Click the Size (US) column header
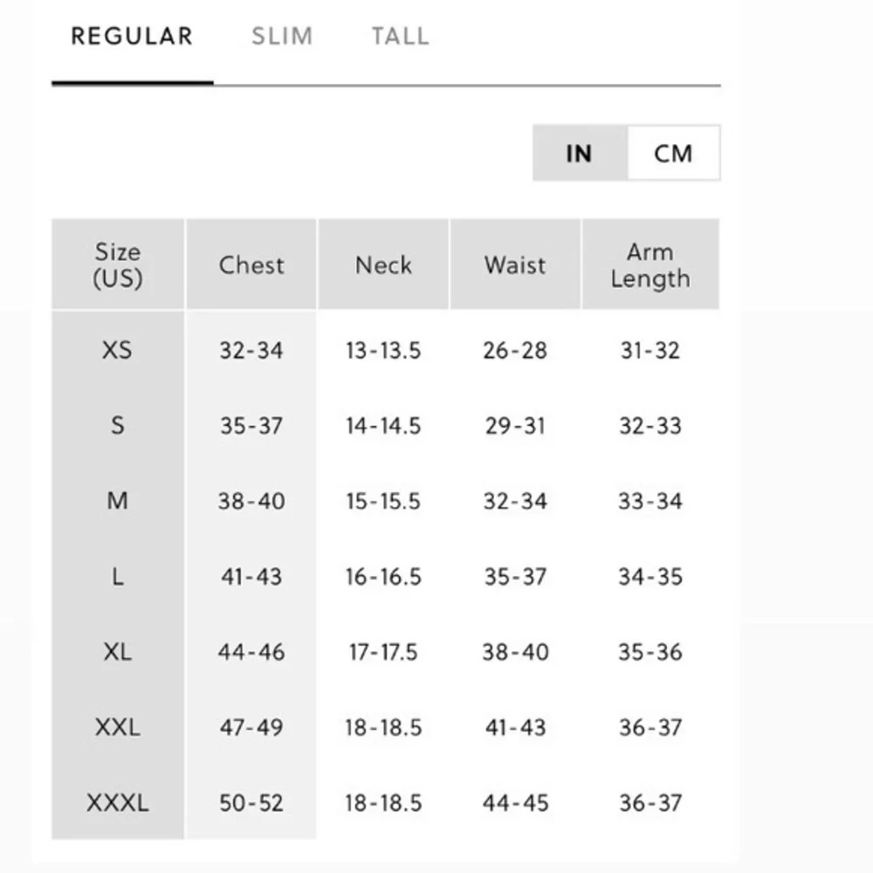Image resolution: width=873 pixels, height=873 pixels. coord(118,265)
